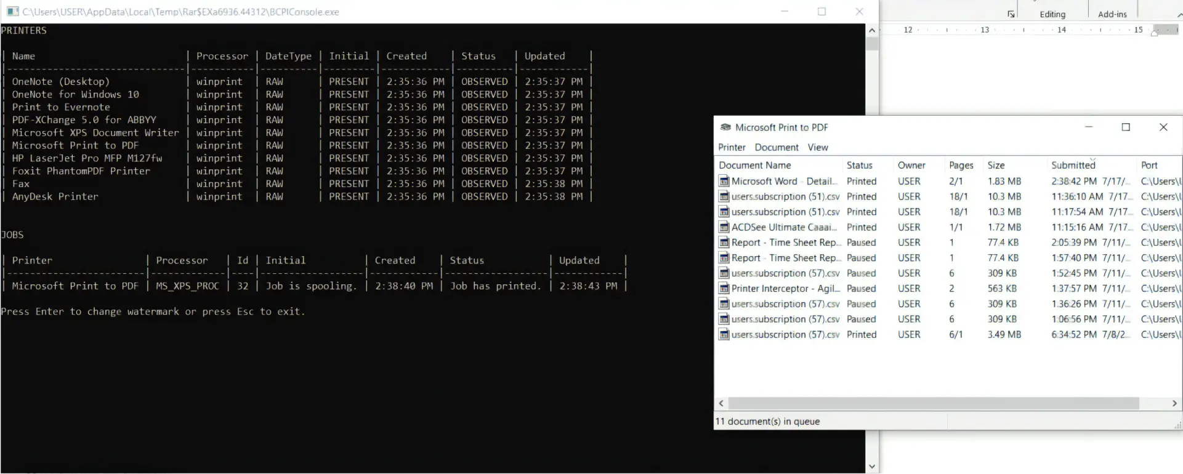Minimize the BCPIConsole.exe console window

(x=785, y=12)
